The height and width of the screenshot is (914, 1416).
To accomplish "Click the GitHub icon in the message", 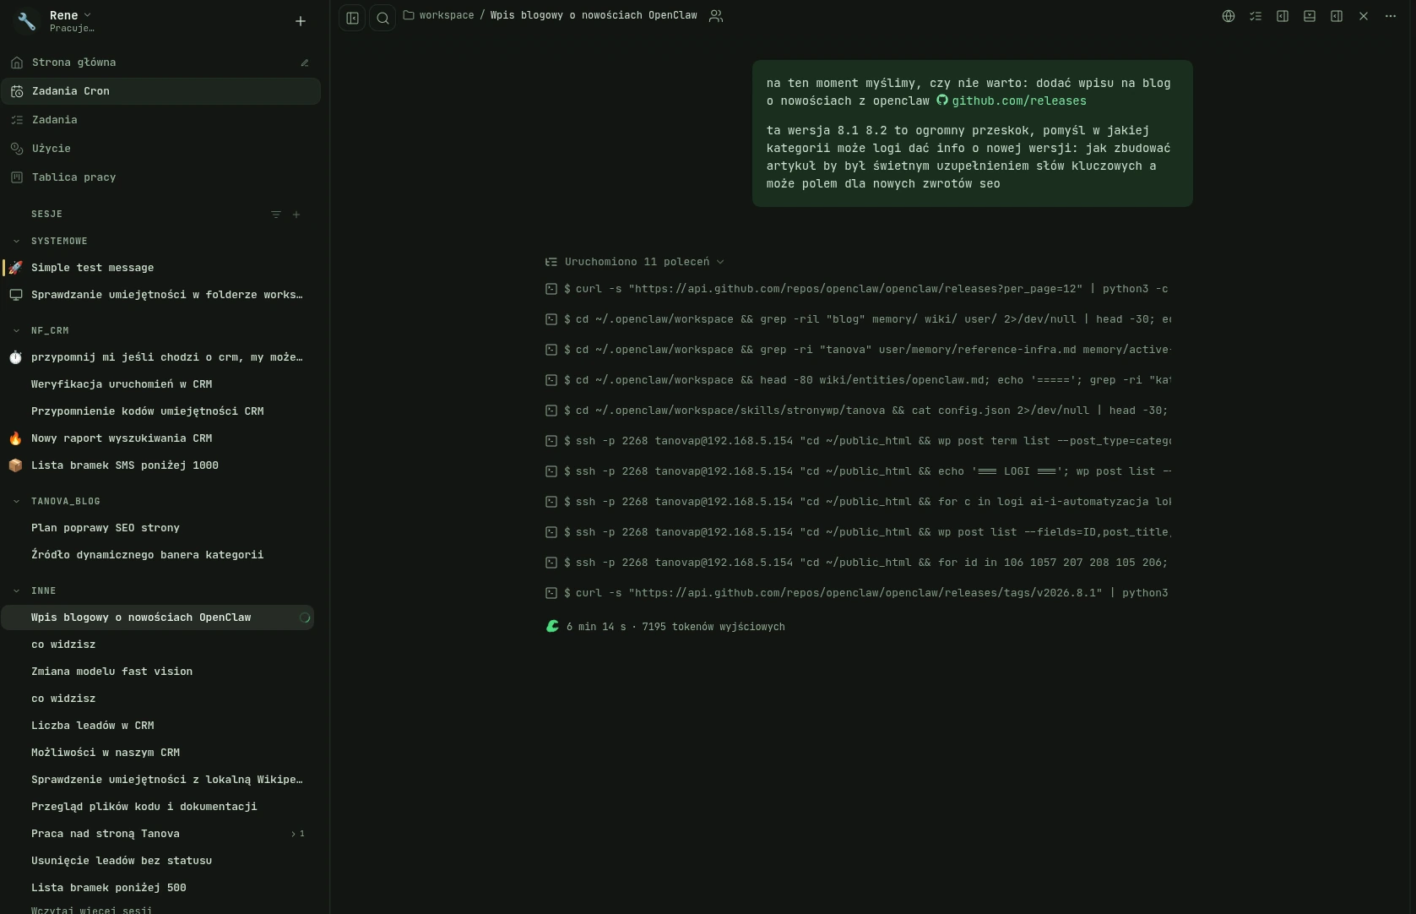I will (x=942, y=101).
